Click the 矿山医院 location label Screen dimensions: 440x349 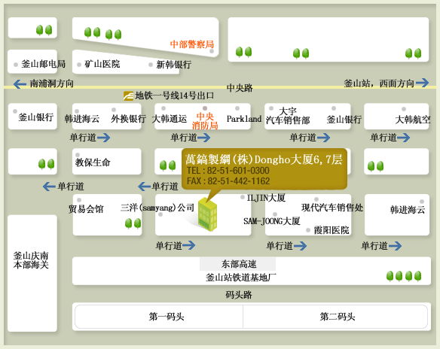point(102,64)
